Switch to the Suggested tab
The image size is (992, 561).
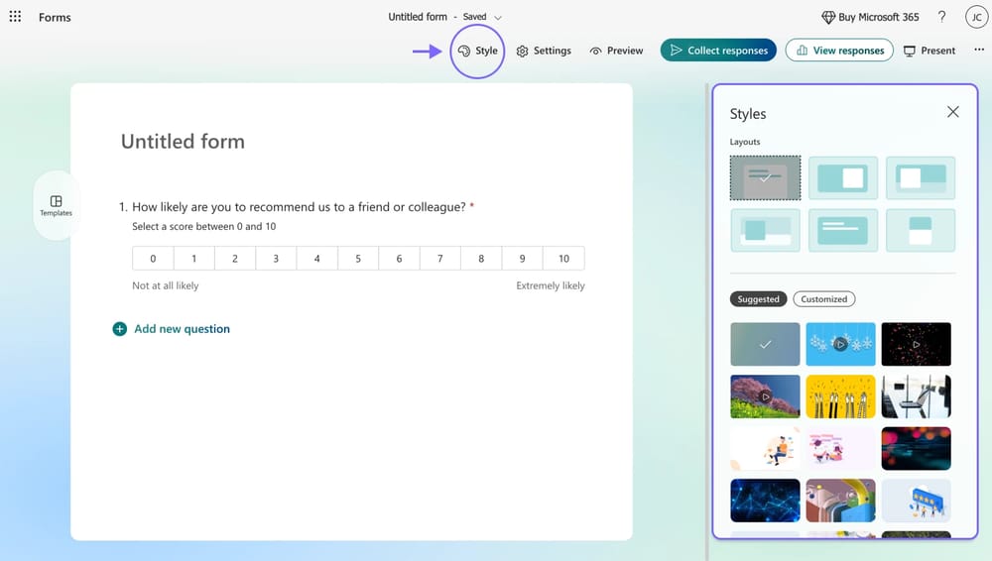[x=758, y=299]
